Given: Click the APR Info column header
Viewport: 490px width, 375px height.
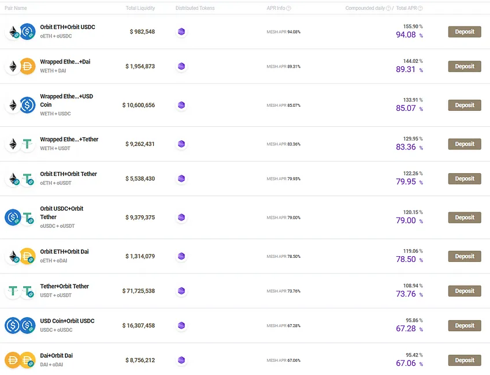Looking at the screenshot, I should [x=276, y=8].
